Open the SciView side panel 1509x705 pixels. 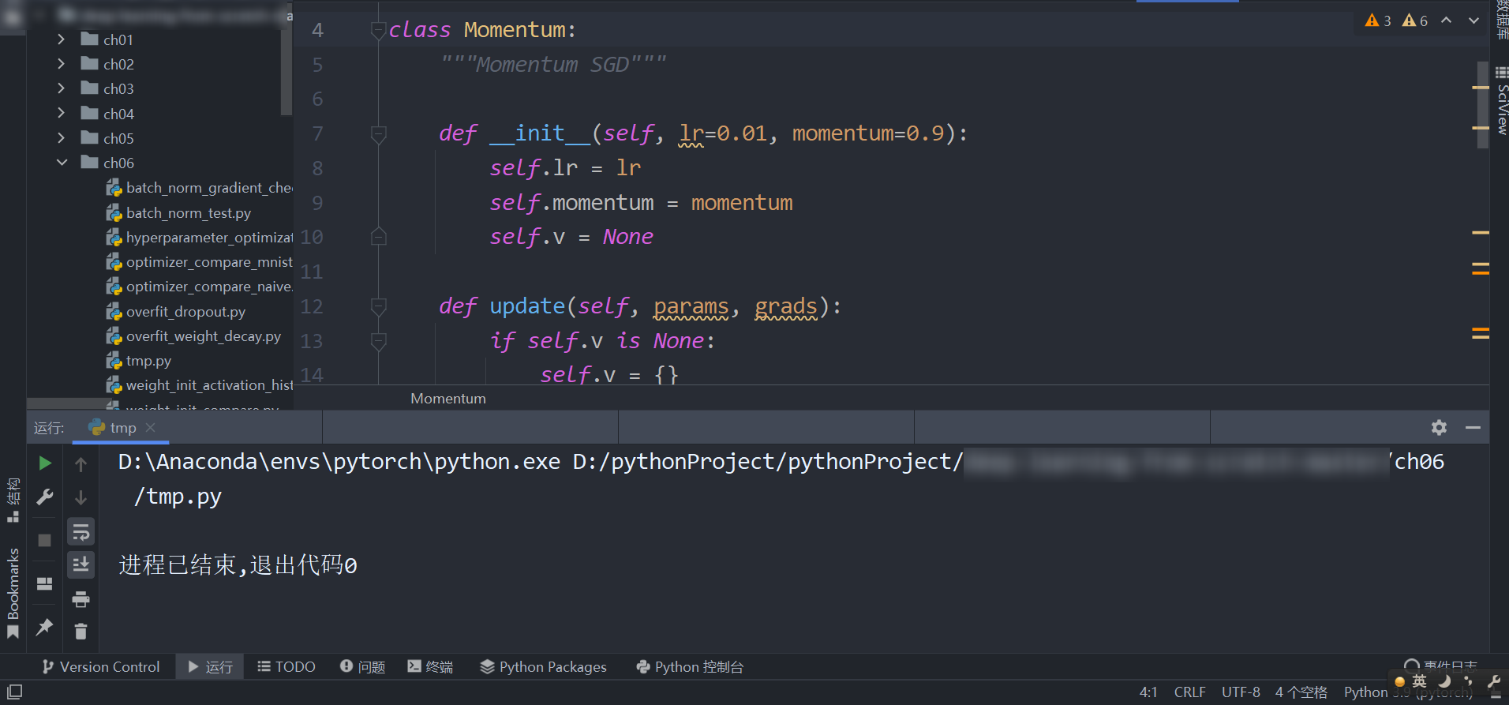tap(1501, 101)
